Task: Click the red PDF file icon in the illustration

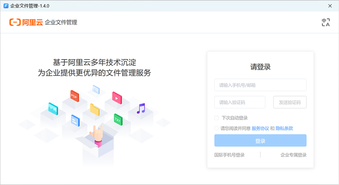Action: click(75, 96)
